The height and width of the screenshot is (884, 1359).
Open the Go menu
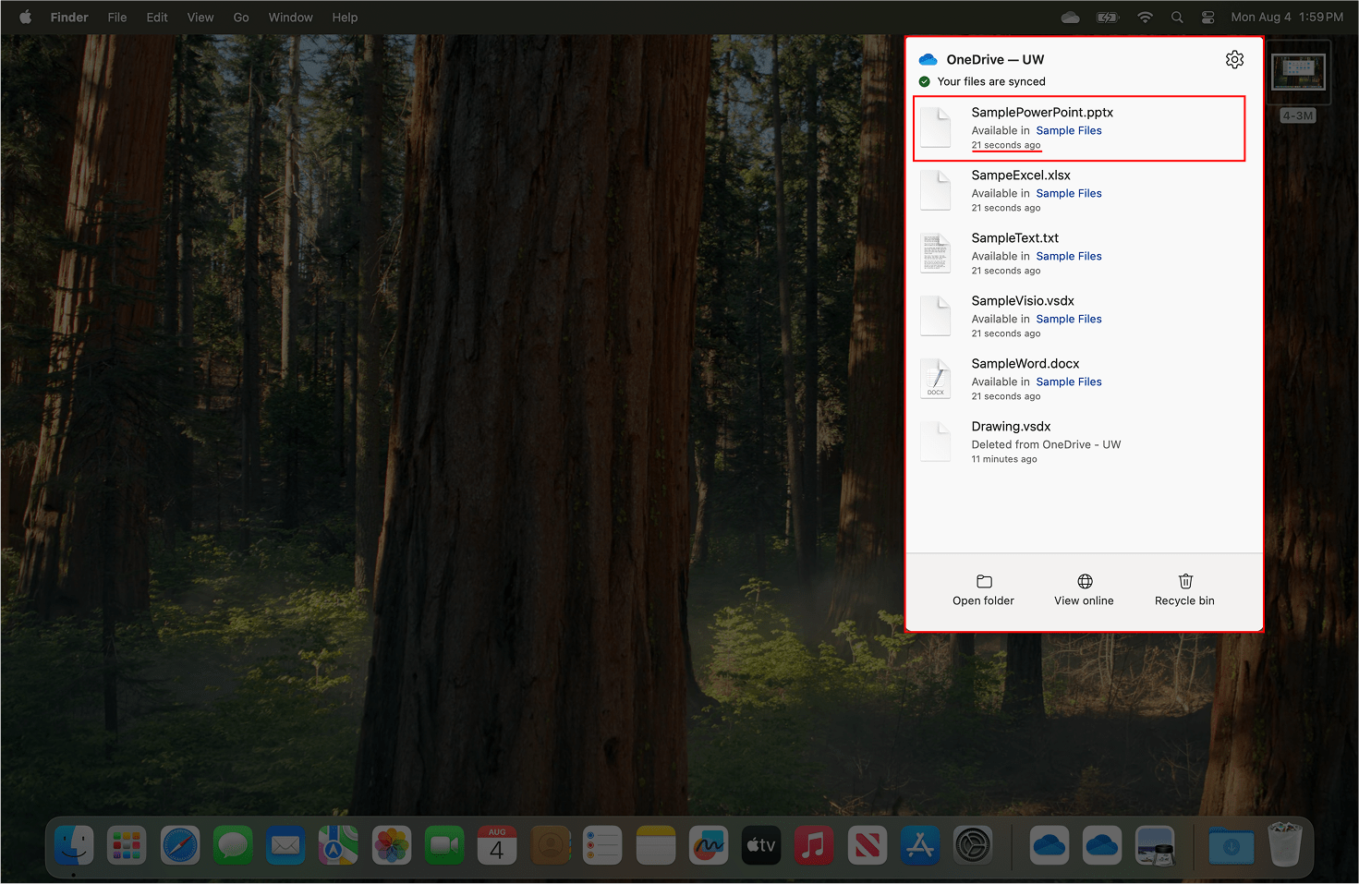tap(240, 17)
